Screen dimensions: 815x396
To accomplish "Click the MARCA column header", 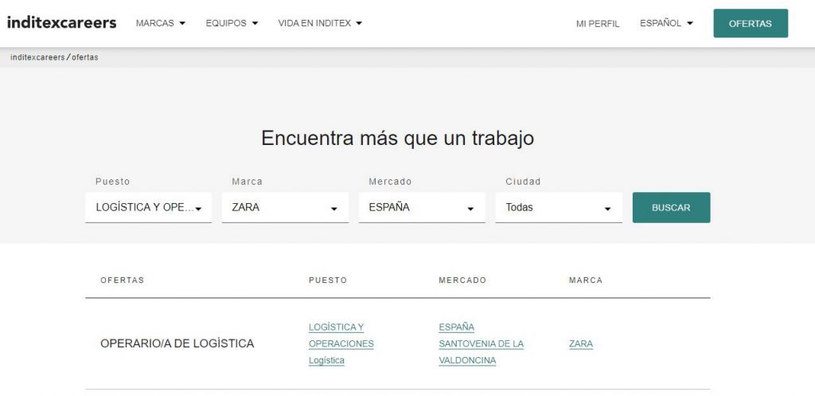I will click(586, 280).
